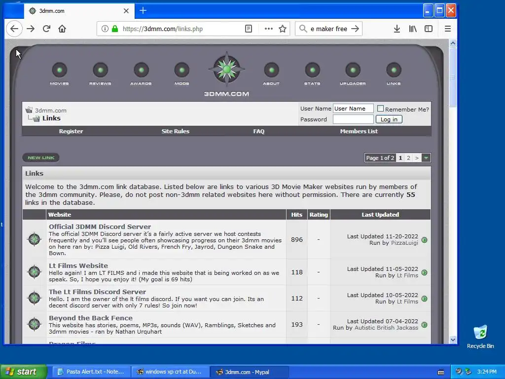Select the 3dmm.com browser tab

point(79,11)
